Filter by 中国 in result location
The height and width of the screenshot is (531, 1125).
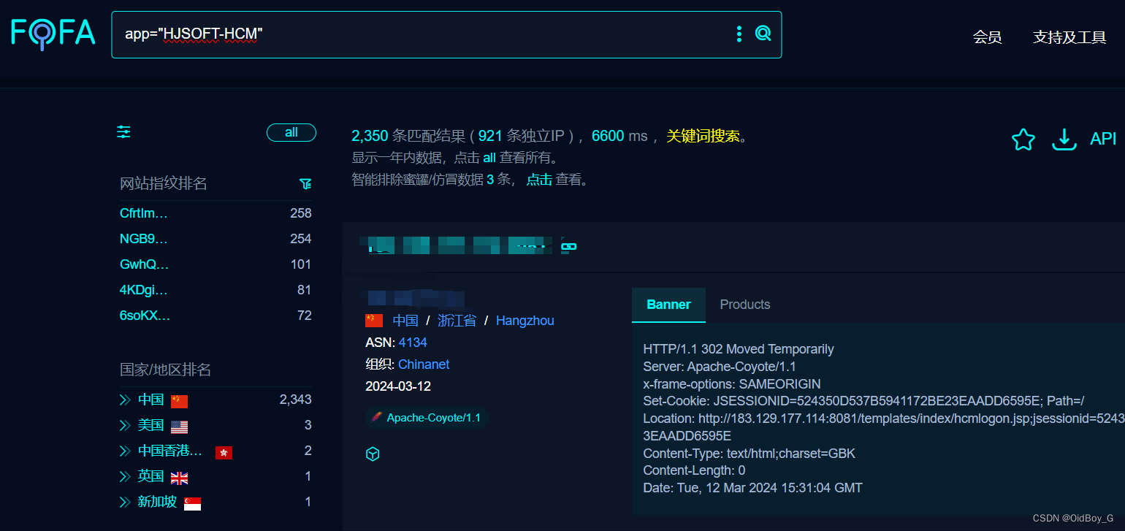click(405, 321)
